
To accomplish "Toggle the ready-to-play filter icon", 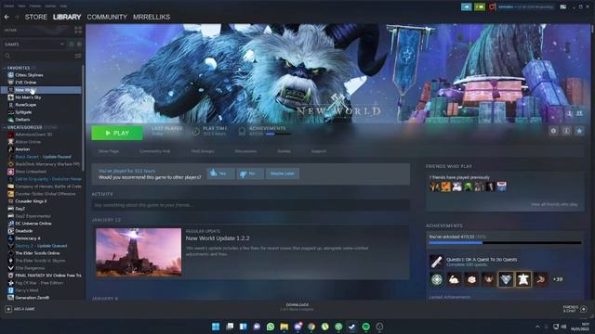I will (79, 45).
